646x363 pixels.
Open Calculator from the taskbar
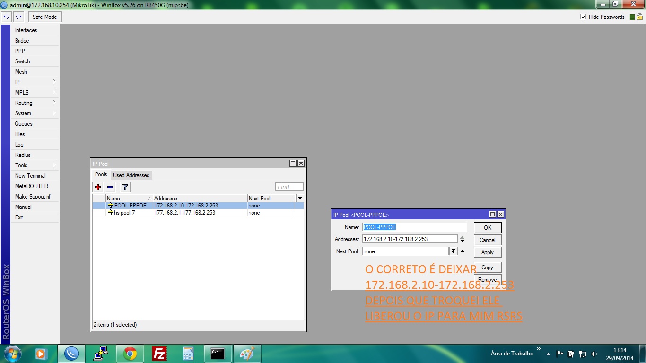pos(189,354)
